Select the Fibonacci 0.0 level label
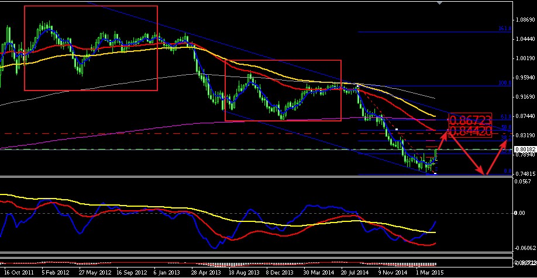Viewport: 537px width, 278px height. (508, 171)
